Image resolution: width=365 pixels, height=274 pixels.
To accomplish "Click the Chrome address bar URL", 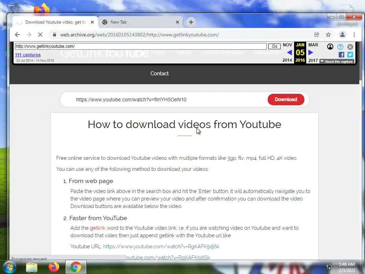I will pos(139,35).
